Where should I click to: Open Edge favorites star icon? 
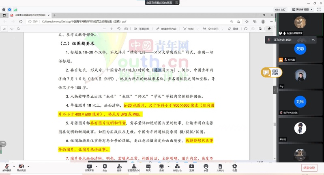(247, 21)
